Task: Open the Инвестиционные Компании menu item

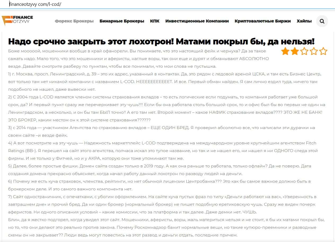Action: 197,21
